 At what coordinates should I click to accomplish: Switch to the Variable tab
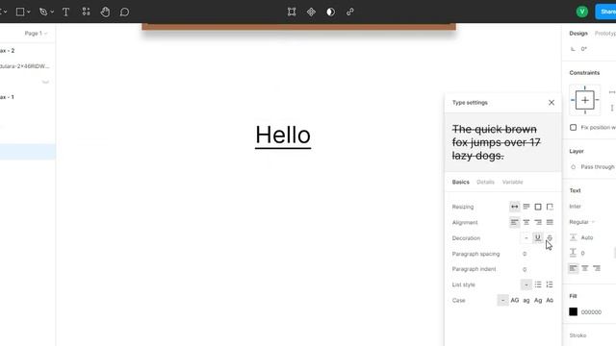pos(513,182)
